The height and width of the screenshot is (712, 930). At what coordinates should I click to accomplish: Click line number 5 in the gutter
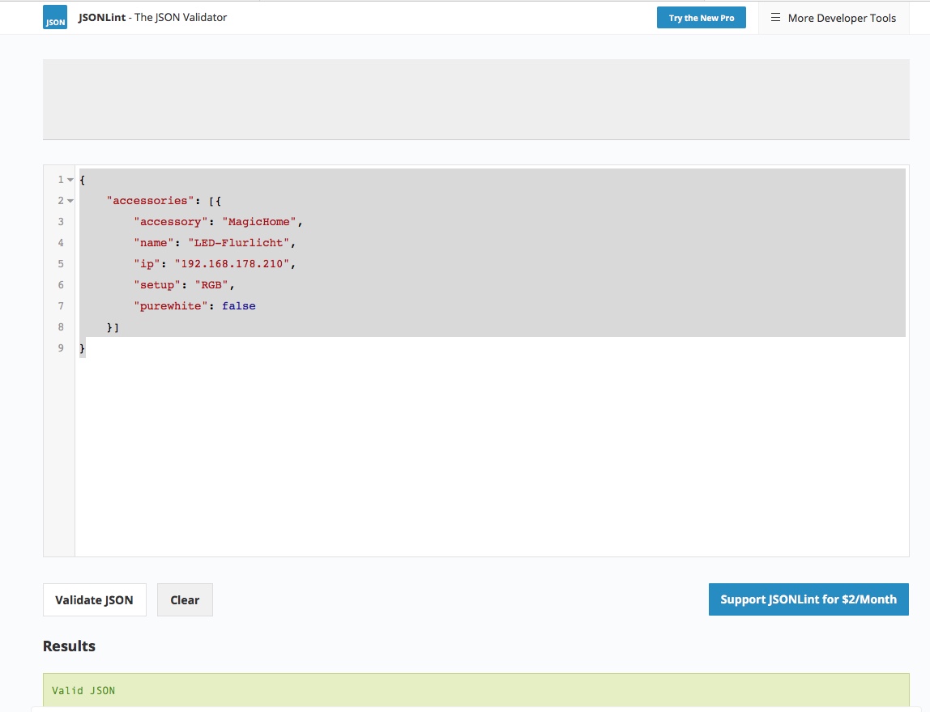coord(61,264)
